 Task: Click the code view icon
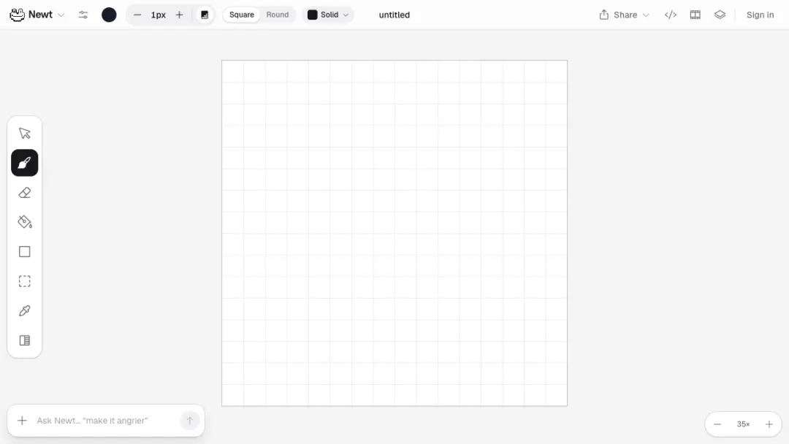[x=670, y=15]
